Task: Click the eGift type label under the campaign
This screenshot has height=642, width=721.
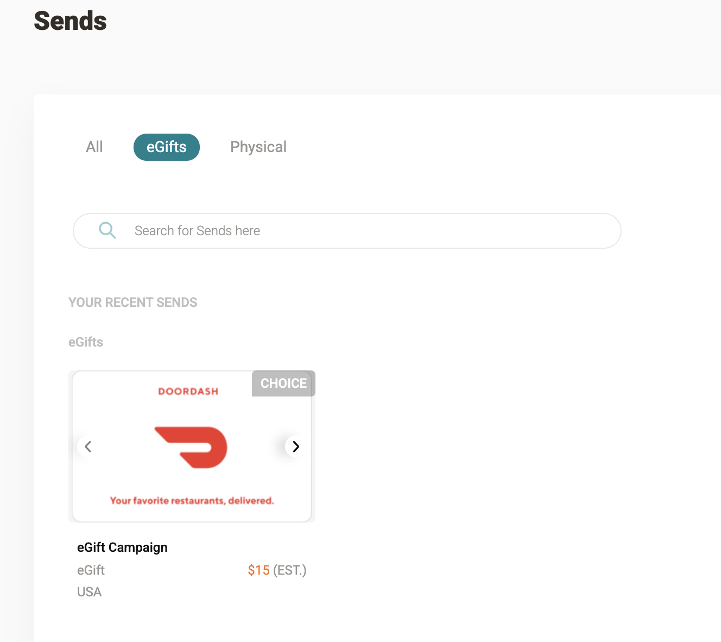Action: (x=91, y=570)
